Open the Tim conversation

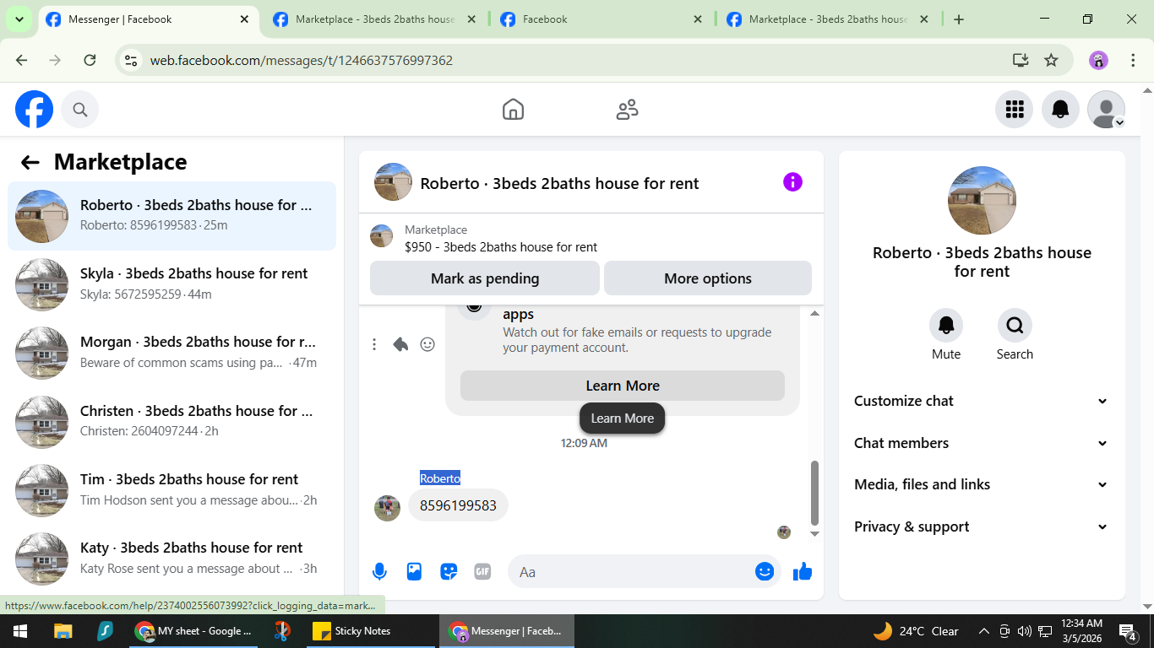click(x=172, y=490)
